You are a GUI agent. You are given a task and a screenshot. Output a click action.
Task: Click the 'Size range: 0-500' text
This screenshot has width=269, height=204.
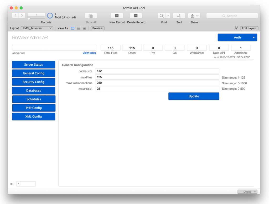point(234,89)
